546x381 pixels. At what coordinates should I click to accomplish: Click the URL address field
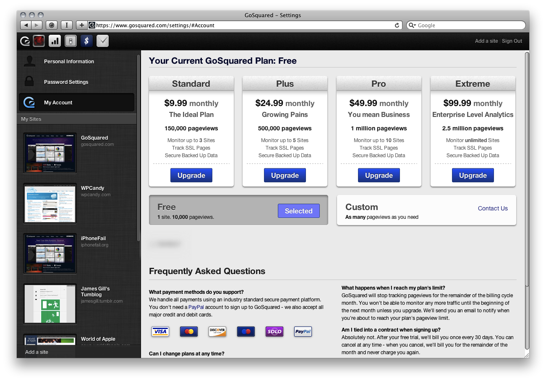(x=245, y=25)
